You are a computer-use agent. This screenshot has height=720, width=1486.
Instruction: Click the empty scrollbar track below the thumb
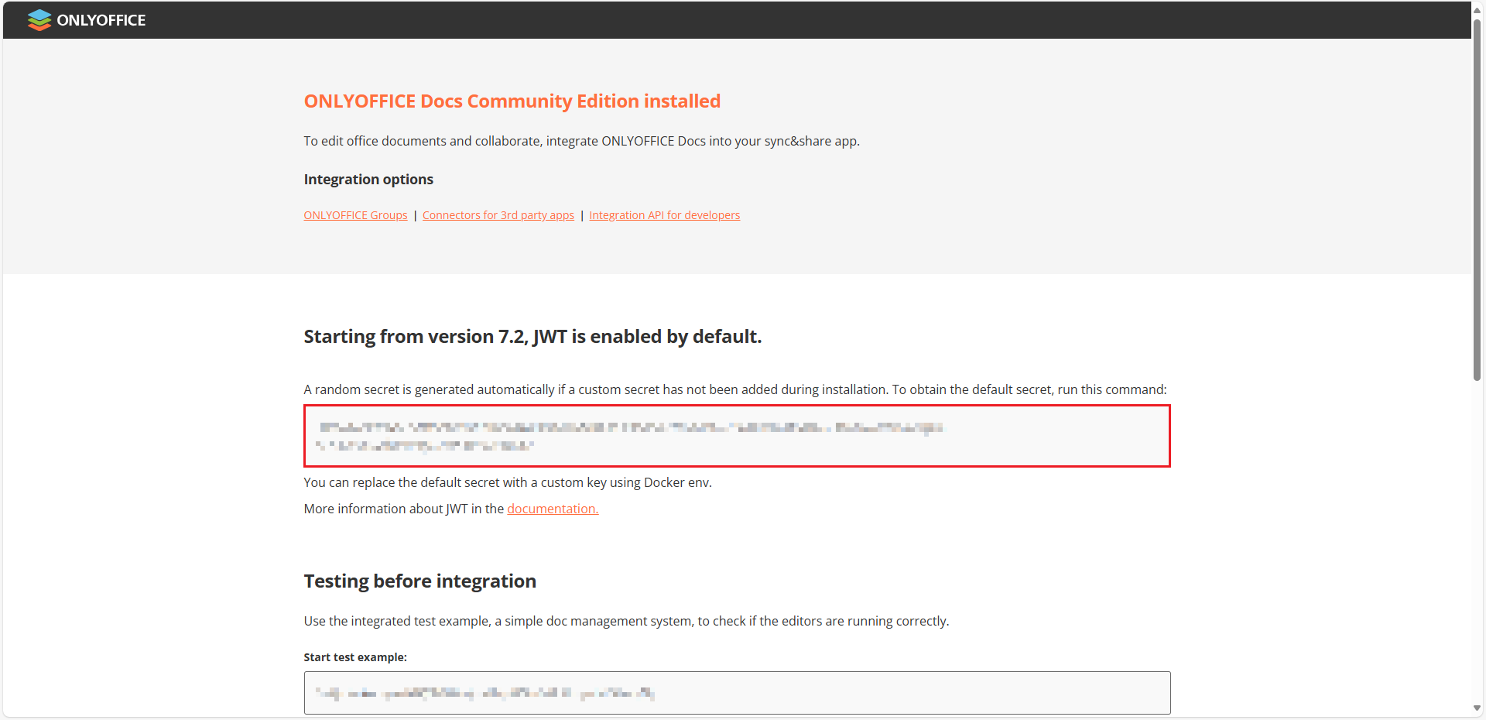coord(1477,542)
